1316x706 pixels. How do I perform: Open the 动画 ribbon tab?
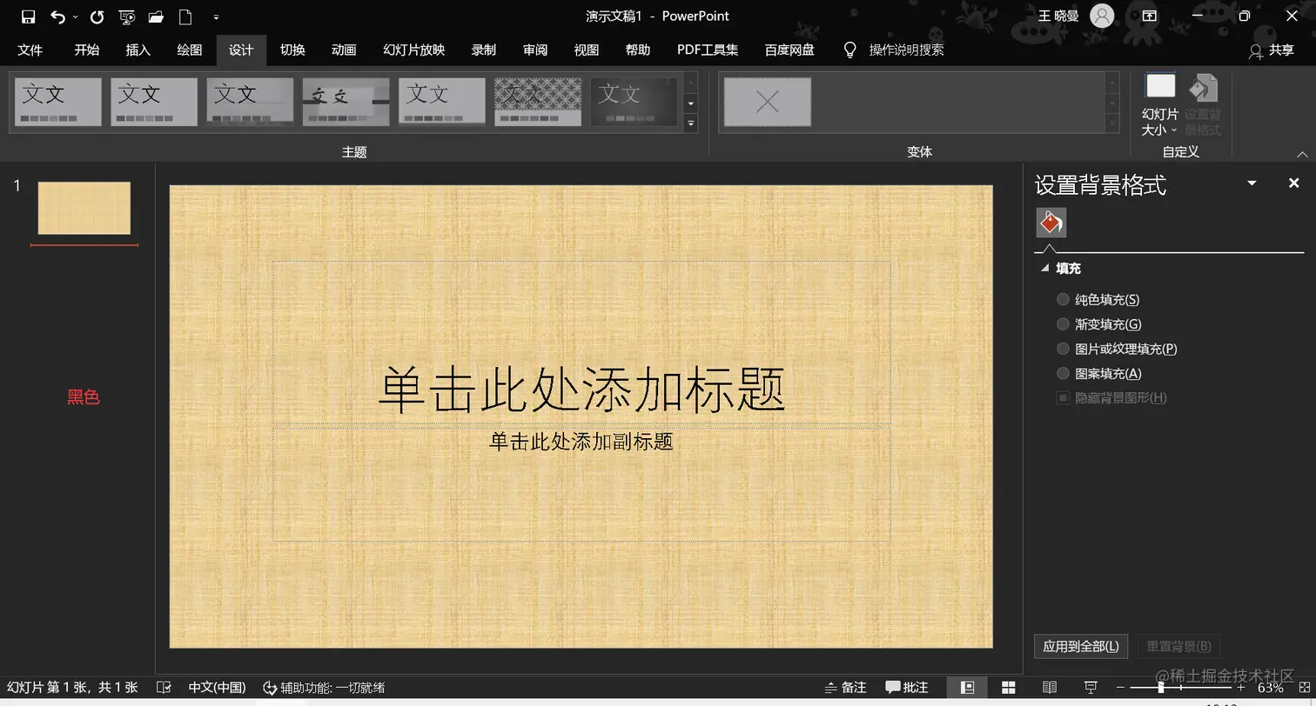coord(343,50)
